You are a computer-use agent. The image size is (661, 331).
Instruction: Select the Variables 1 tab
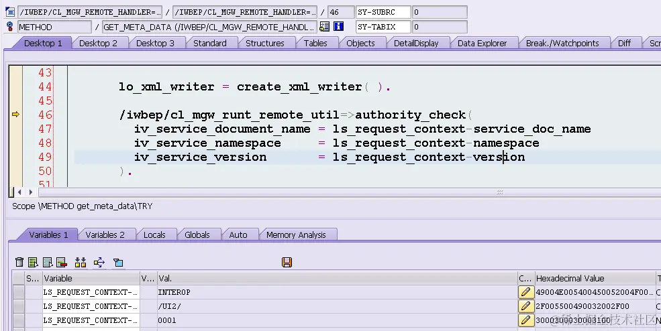point(48,235)
